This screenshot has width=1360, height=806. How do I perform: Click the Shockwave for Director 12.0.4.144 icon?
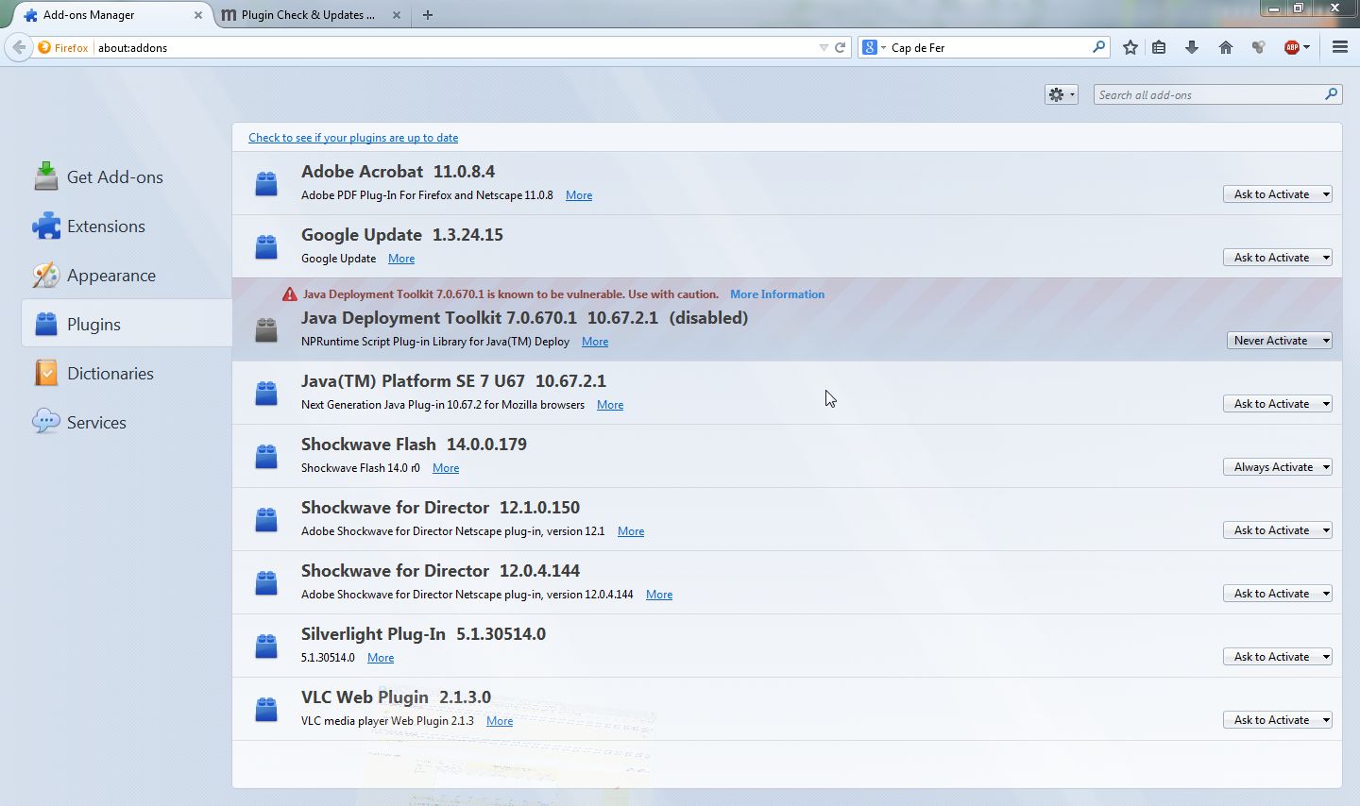(x=266, y=582)
